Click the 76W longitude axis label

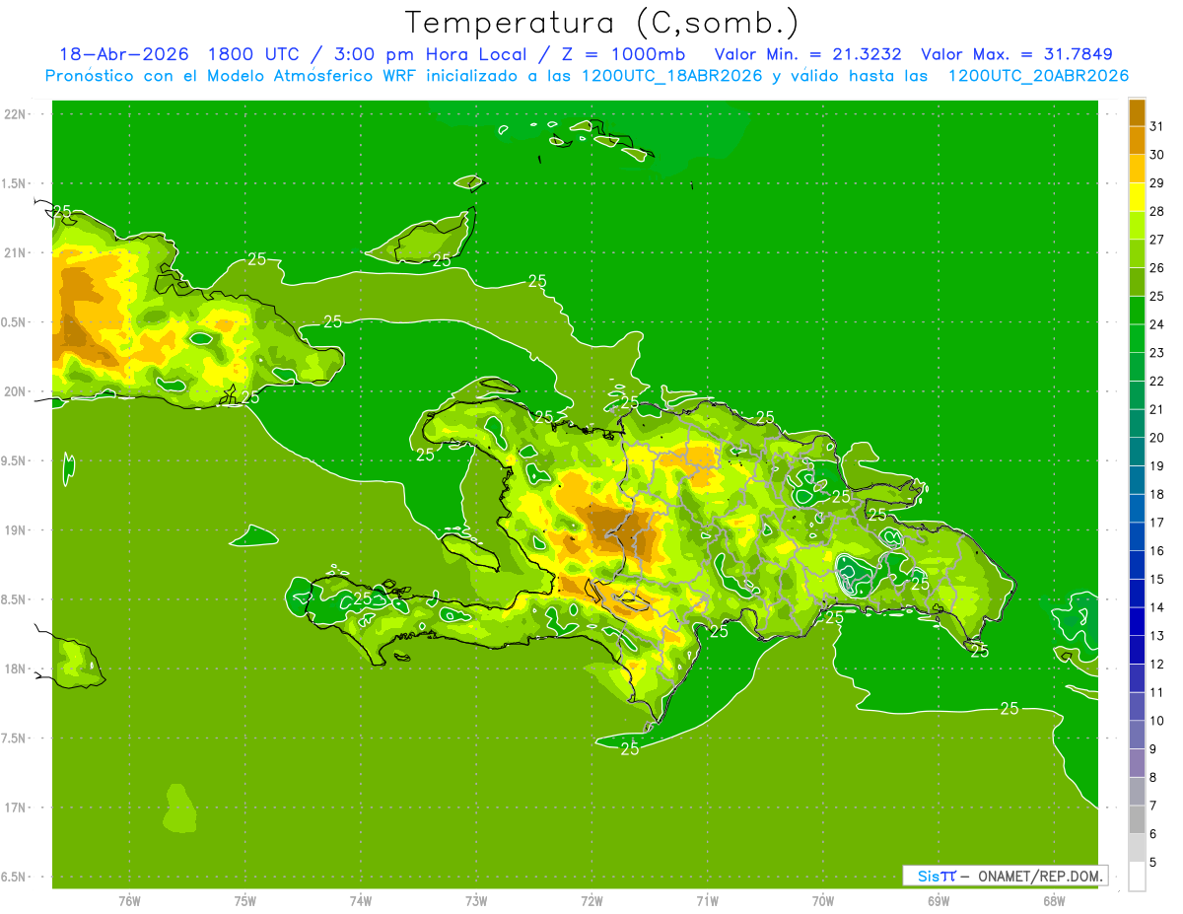(x=129, y=901)
